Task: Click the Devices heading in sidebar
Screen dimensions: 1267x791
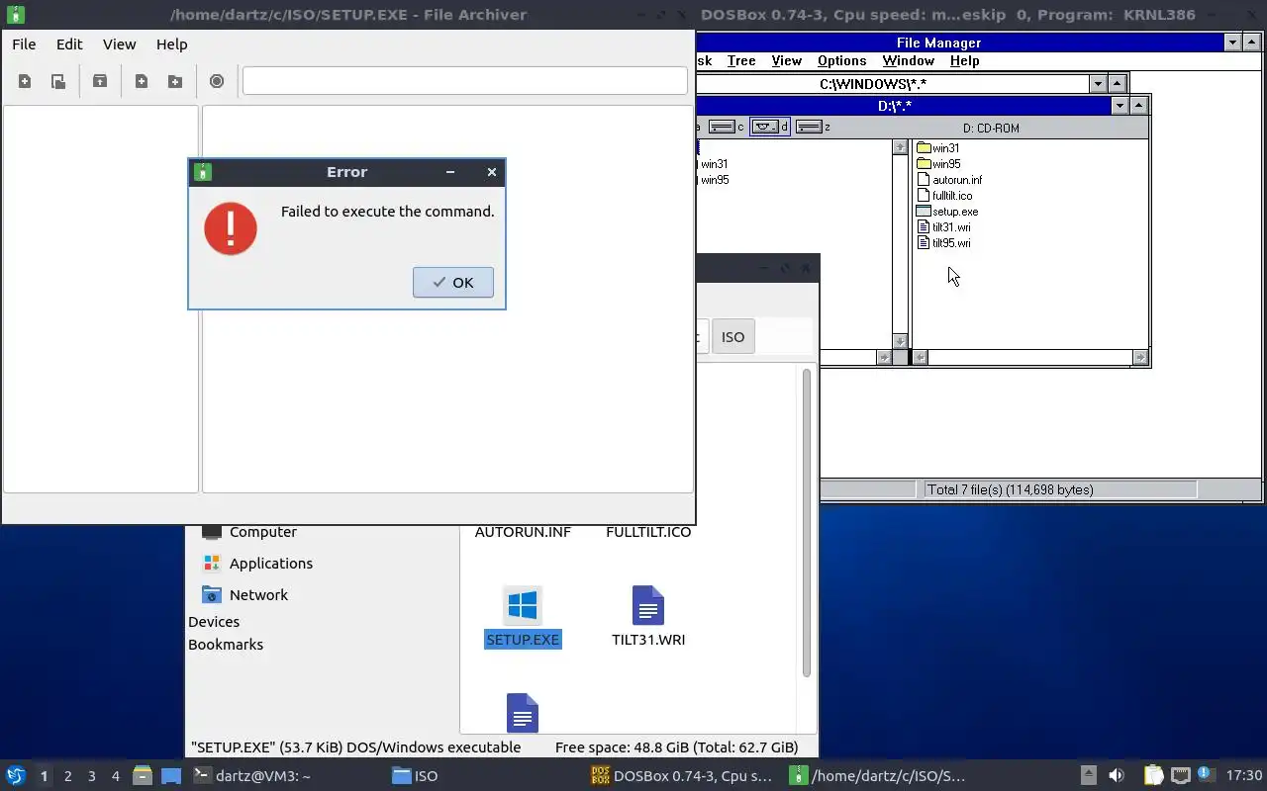Action: (x=214, y=622)
